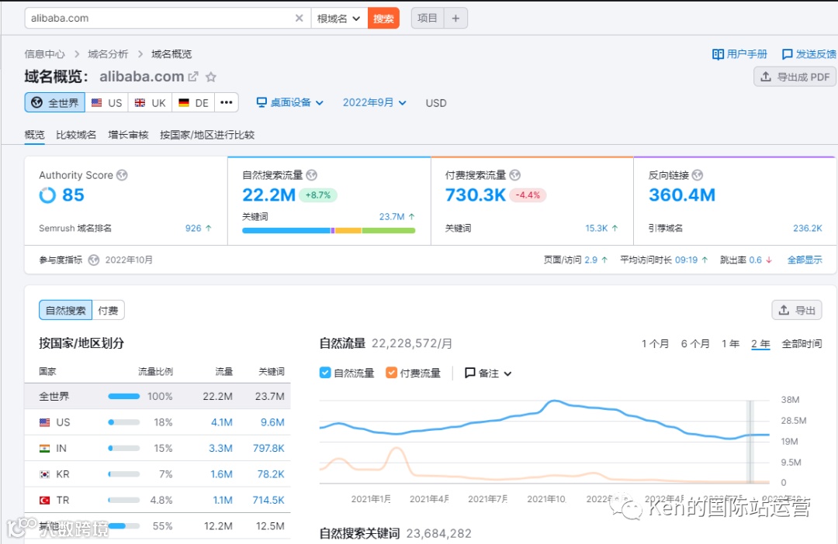Click globe icon beside Authority Score

coord(123,175)
